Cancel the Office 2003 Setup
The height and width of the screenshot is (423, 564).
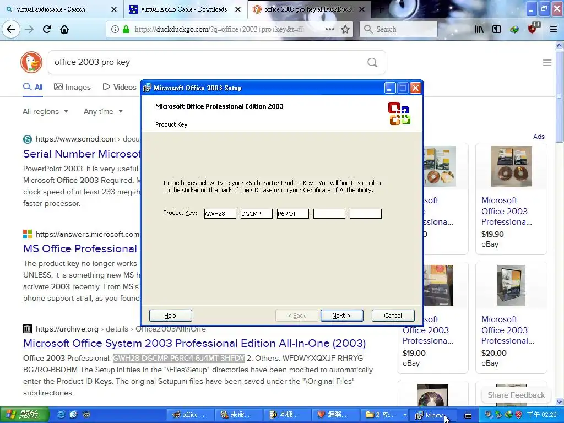coord(393,316)
